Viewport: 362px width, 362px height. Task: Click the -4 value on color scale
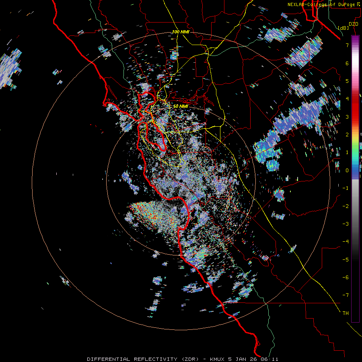(x=346, y=242)
